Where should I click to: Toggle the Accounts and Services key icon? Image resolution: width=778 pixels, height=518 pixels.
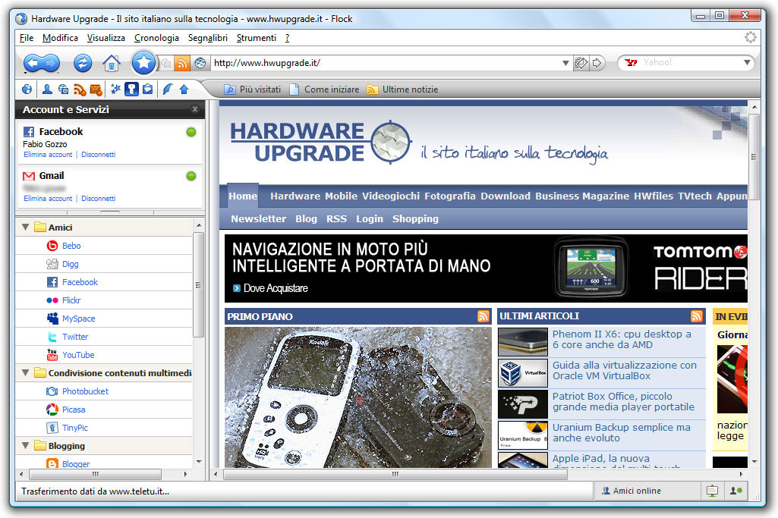131,89
